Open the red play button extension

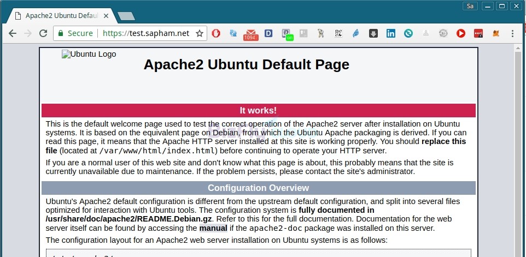(461, 33)
